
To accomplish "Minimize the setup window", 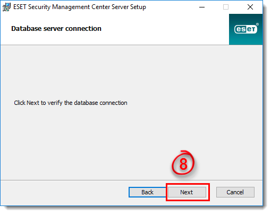I will [x=202, y=7].
